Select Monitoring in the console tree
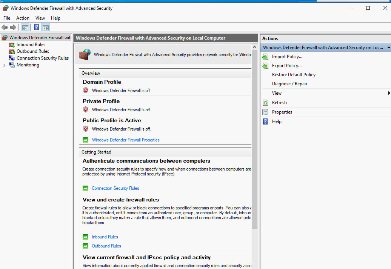Screen dimensions: 391x269 28,65
